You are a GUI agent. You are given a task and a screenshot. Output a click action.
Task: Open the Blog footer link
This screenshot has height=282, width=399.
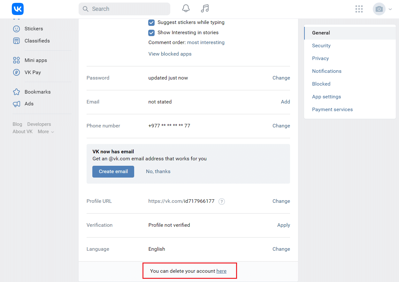pyautogui.click(x=17, y=124)
